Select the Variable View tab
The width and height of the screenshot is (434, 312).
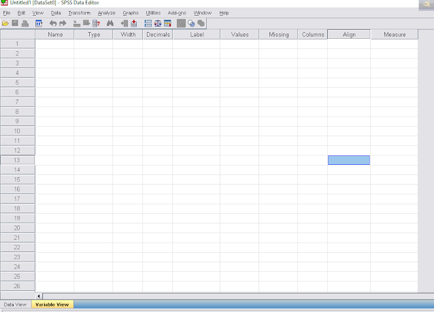coord(52,305)
